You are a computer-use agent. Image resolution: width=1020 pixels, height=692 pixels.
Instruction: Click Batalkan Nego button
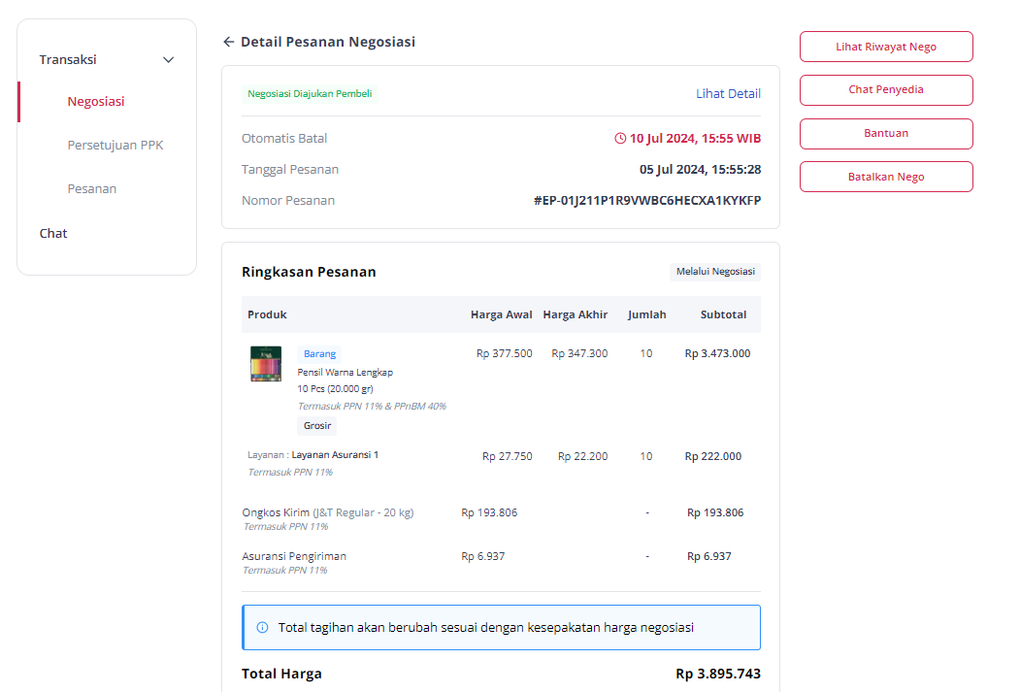(886, 177)
